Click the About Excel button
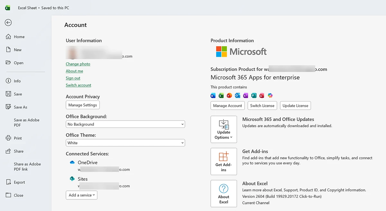 click(224, 194)
